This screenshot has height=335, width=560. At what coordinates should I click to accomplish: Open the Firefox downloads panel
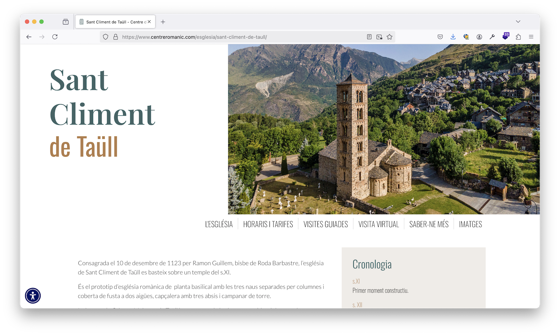coord(453,37)
